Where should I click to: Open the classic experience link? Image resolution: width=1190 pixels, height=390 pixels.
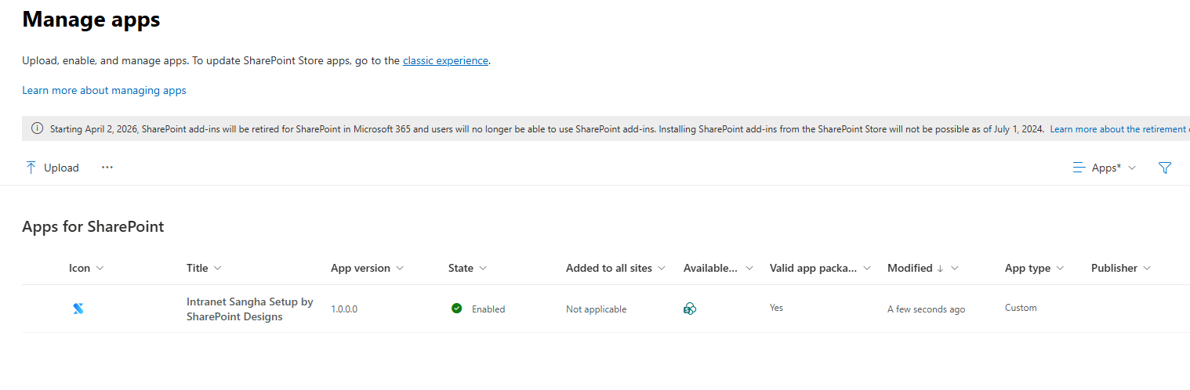(445, 60)
